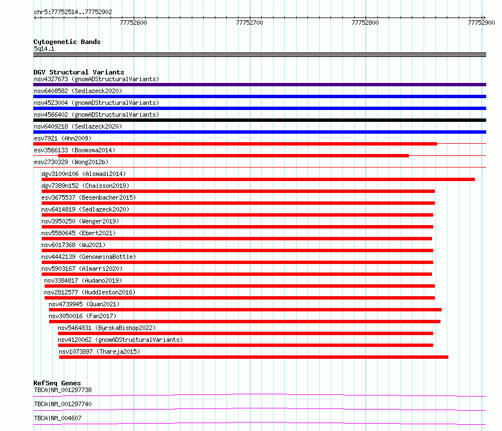Click the blue bar under nsv6408582

(x=259, y=96)
